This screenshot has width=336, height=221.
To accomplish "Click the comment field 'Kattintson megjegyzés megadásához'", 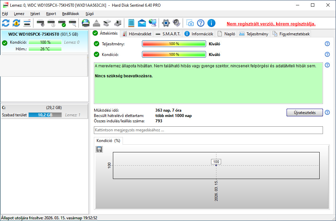I will pyautogui.click(x=208, y=130).
